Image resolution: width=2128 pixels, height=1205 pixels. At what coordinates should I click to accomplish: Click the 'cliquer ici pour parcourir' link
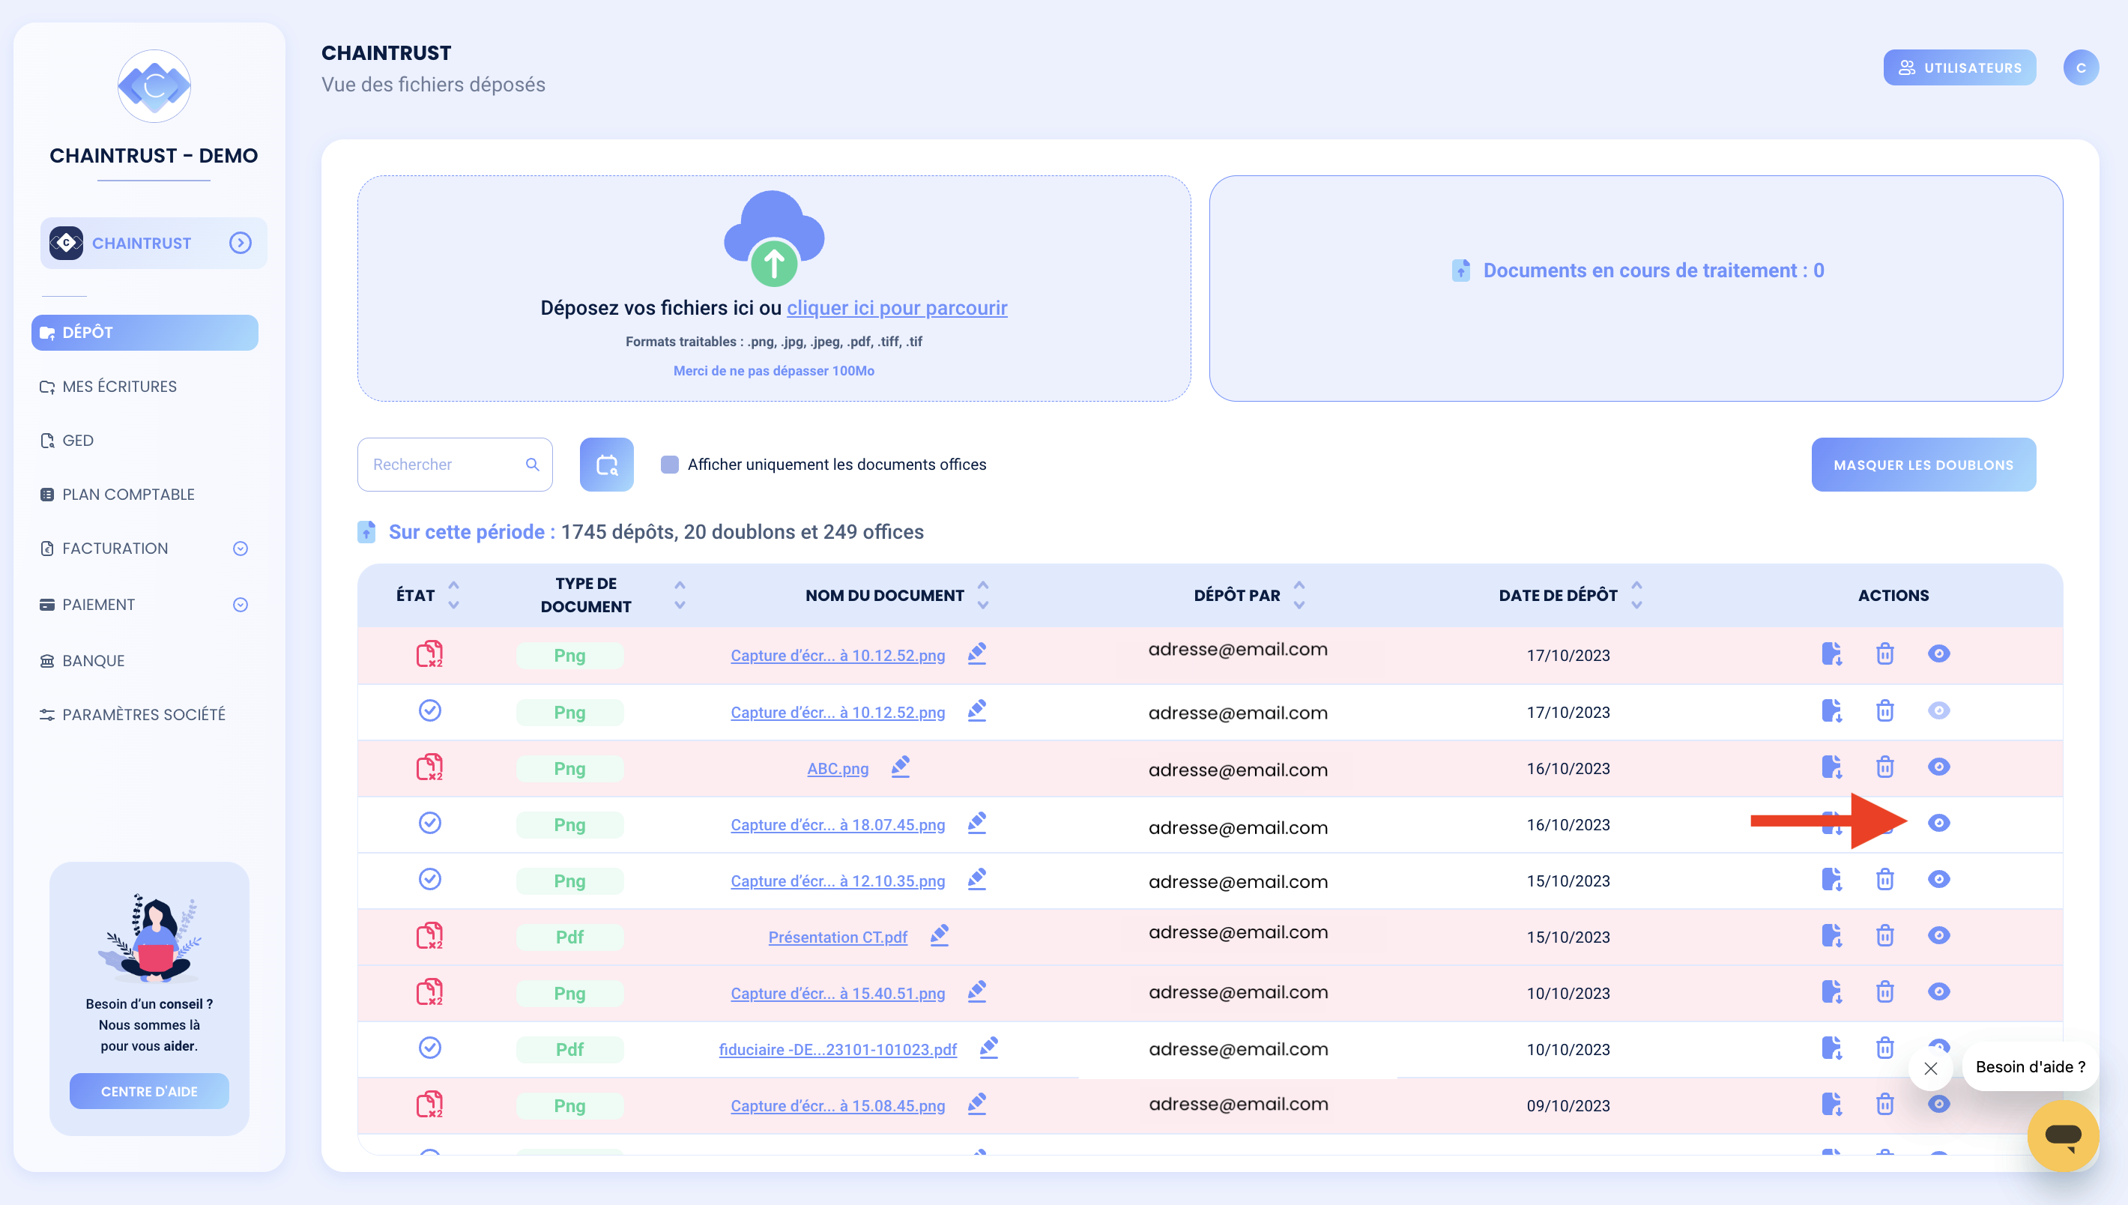(897, 308)
